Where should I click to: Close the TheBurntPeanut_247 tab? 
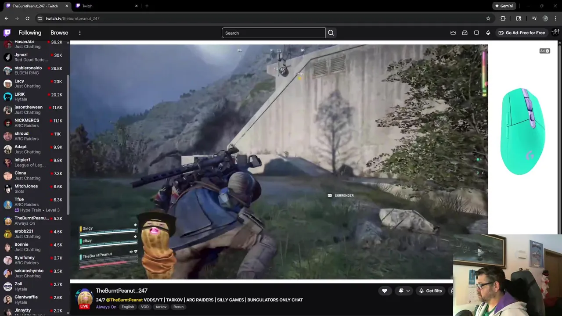point(66,6)
